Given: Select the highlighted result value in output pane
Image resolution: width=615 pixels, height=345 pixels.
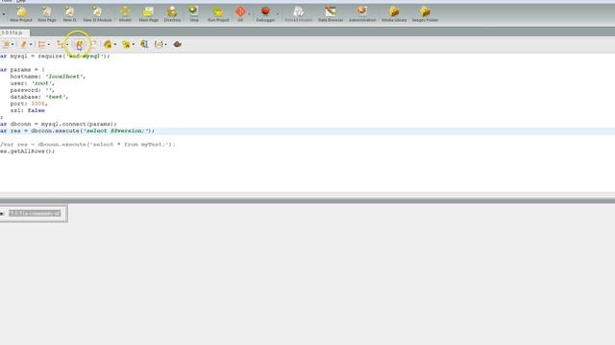Looking at the screenshot, I should [x=35, y=213].
